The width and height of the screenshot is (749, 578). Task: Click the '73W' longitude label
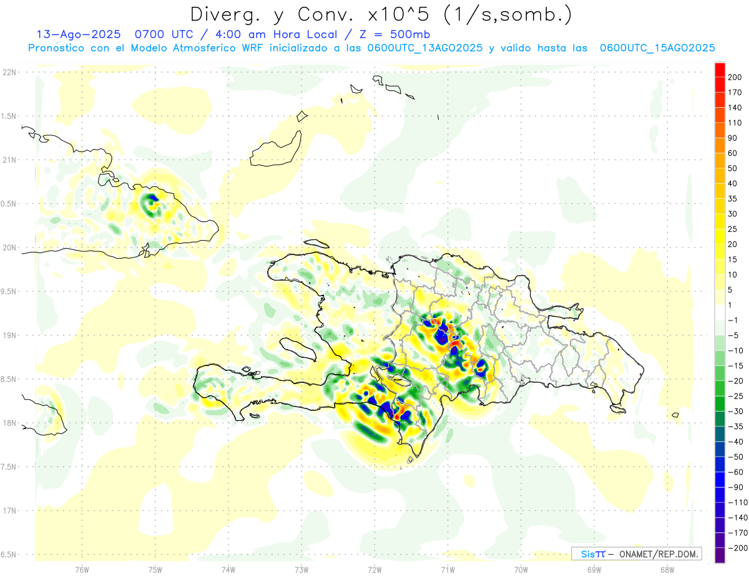tap(301, 569)
